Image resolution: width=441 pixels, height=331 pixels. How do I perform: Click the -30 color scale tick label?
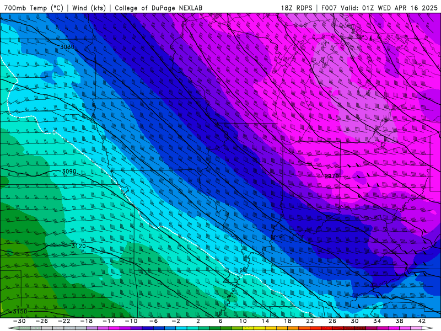point(19,321)
